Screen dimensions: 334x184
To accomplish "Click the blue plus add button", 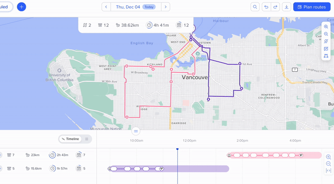I will [22, 7].
